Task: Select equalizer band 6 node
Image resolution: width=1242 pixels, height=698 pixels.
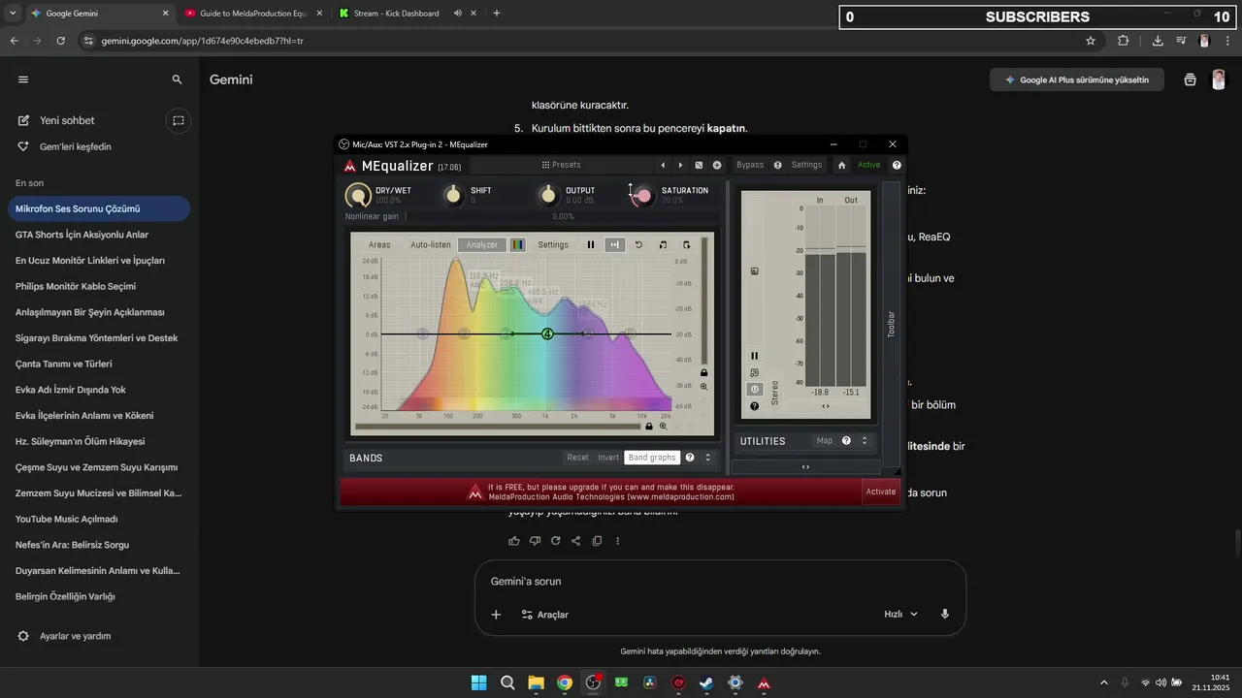Action: tap(630, 333)
